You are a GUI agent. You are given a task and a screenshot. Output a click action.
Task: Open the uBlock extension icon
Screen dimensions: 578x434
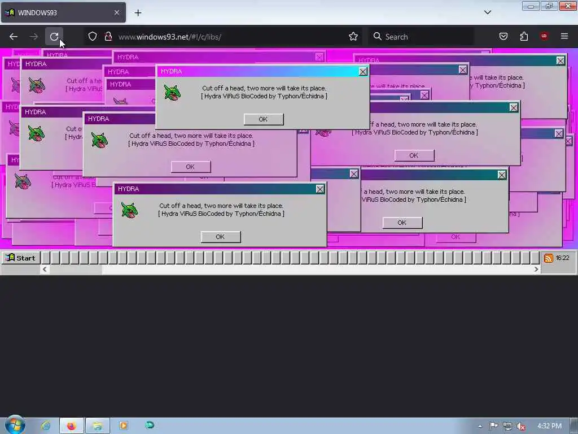[544, 36]
